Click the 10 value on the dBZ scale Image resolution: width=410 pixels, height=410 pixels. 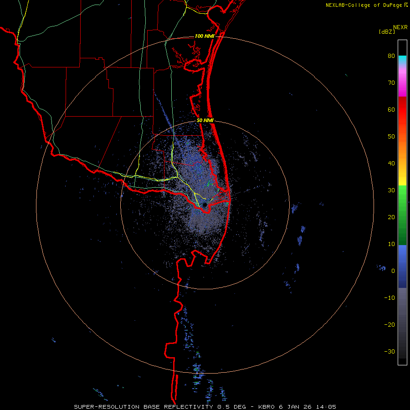391,244
